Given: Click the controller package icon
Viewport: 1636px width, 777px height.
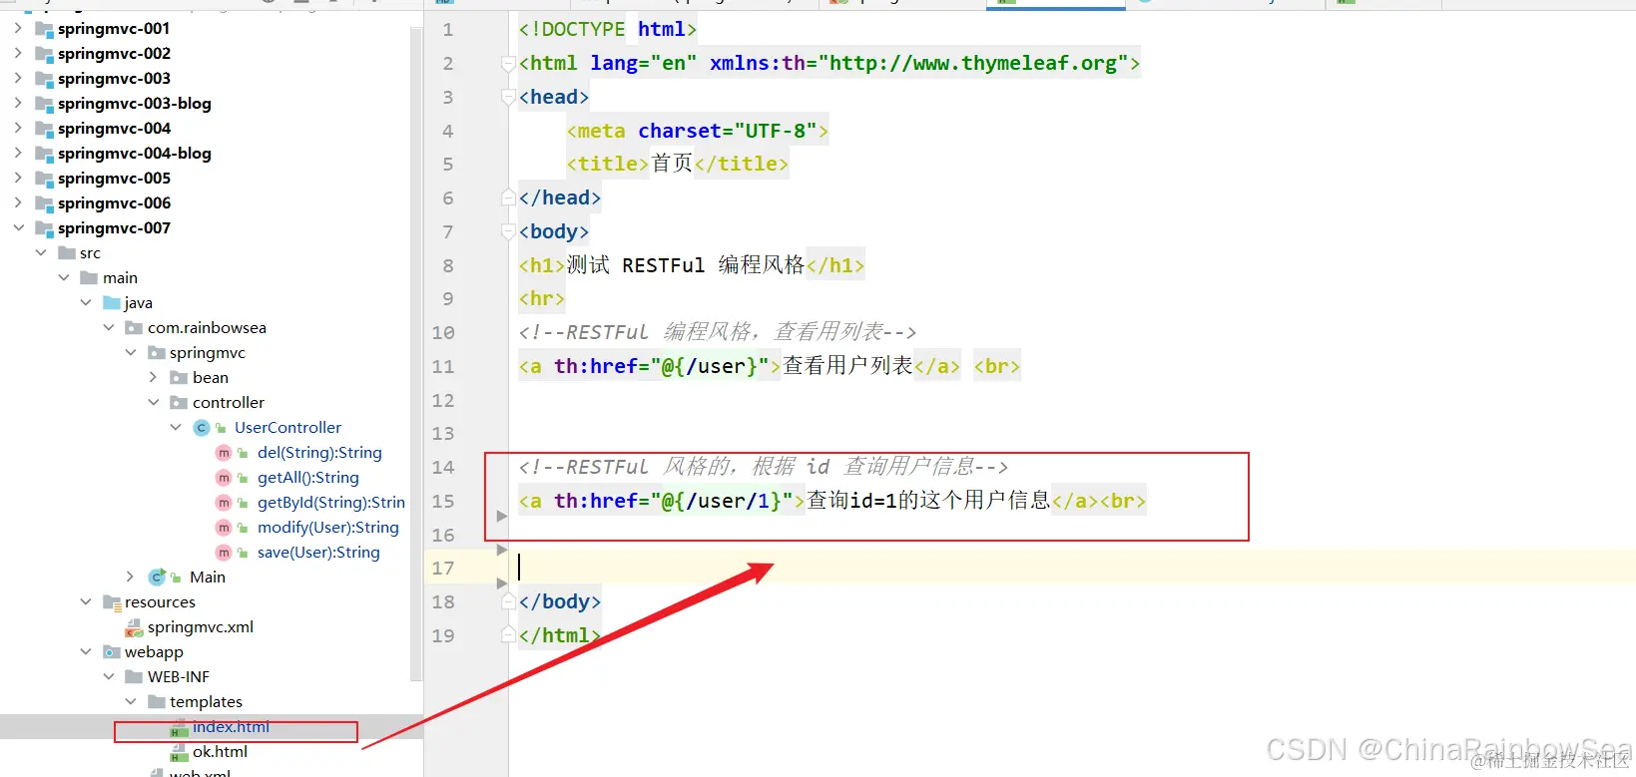Looking at the screenshot, I should coord(179,402).
